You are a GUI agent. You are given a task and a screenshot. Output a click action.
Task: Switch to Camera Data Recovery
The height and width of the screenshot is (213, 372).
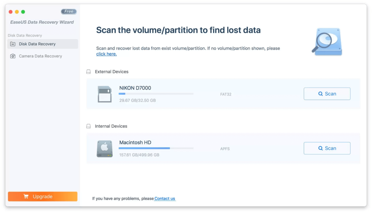point(40,56)
